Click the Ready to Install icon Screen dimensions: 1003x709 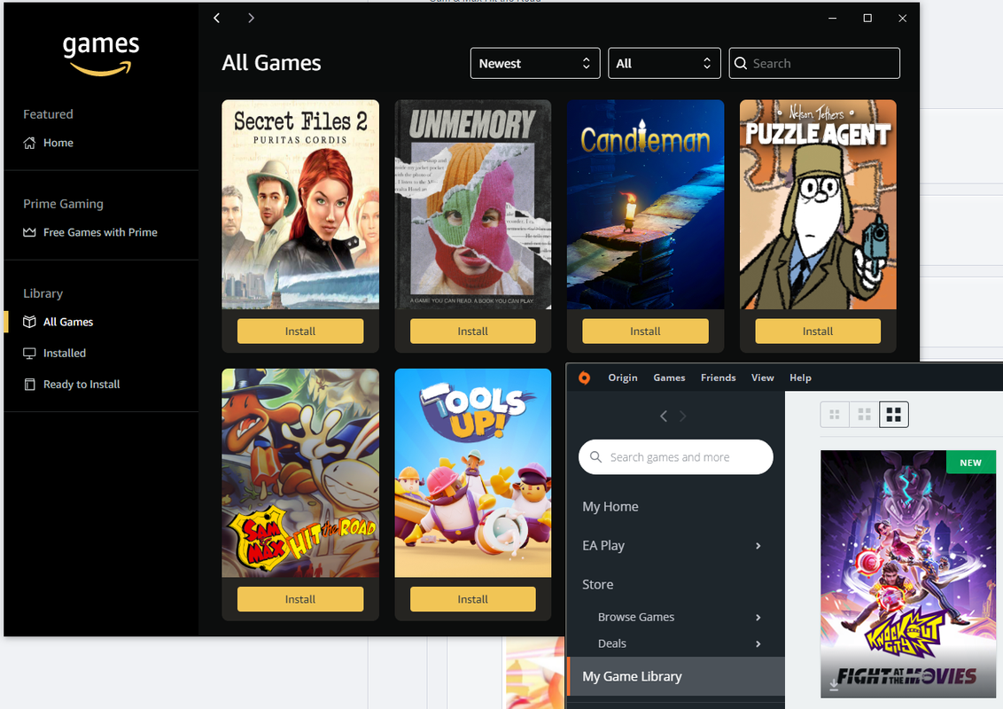29,385
